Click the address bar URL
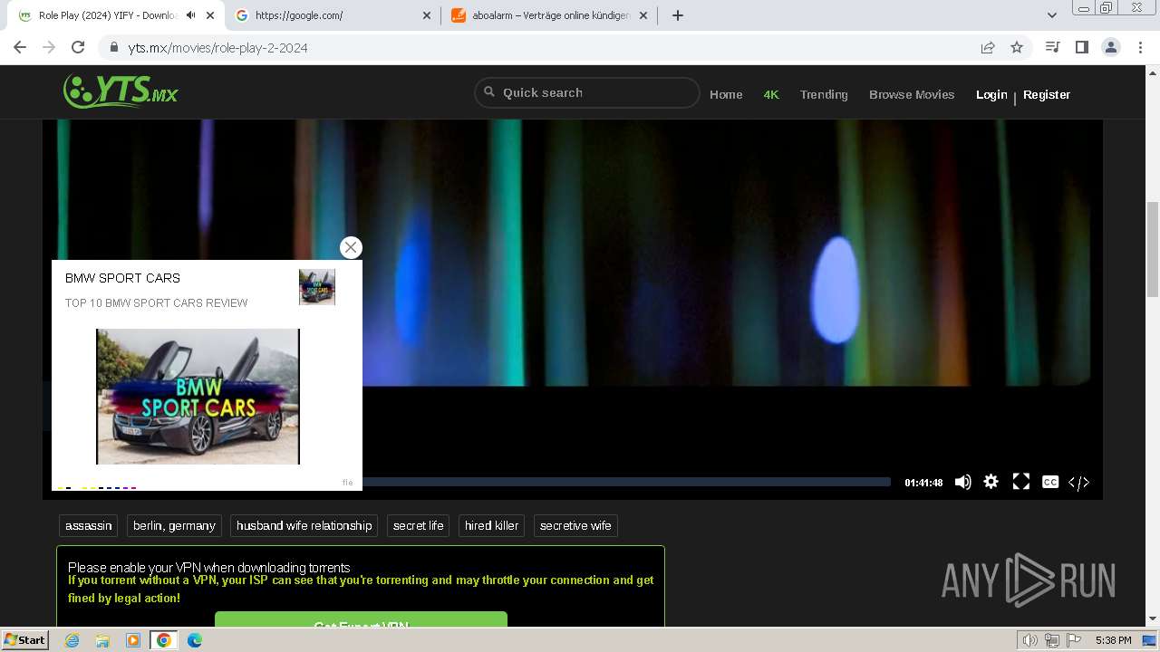Image resolution: width=1160 pixels, height=652 pixels. click(x=217, y=48)
